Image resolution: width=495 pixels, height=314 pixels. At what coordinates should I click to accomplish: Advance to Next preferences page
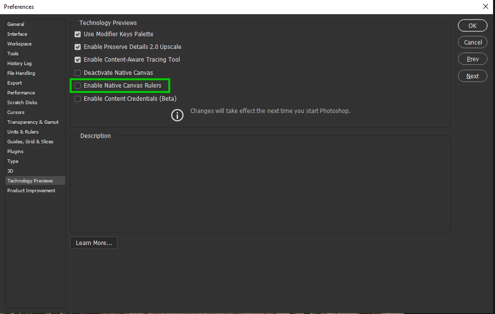(x=472, y=76)
